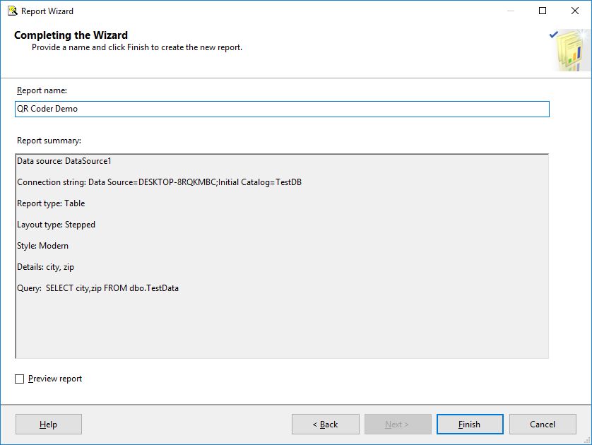Viewport: 592px width, 445px height.
Task: Open wizard Help
Action: 48,425
